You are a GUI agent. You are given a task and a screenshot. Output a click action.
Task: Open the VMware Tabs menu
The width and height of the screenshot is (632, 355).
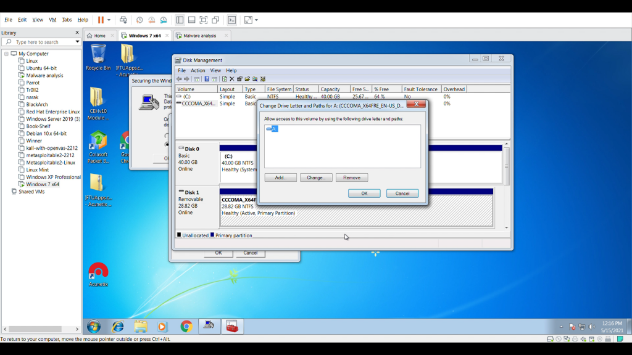(x=67, y=20)
